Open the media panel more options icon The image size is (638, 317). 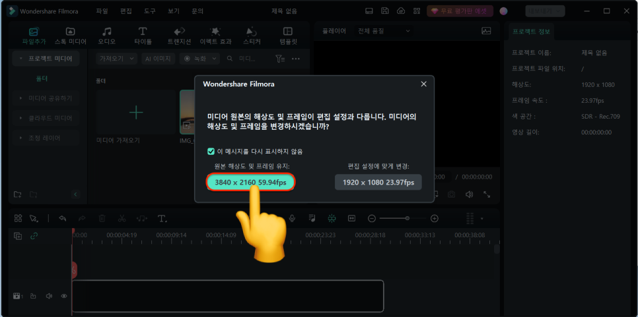[296, 59]
